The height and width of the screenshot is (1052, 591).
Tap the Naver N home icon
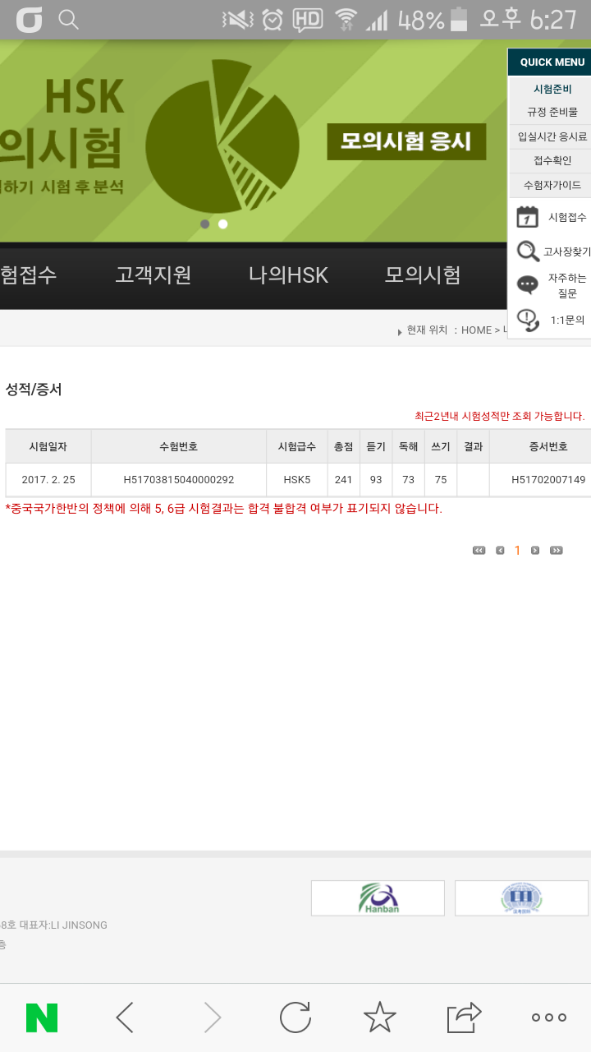42,1017
